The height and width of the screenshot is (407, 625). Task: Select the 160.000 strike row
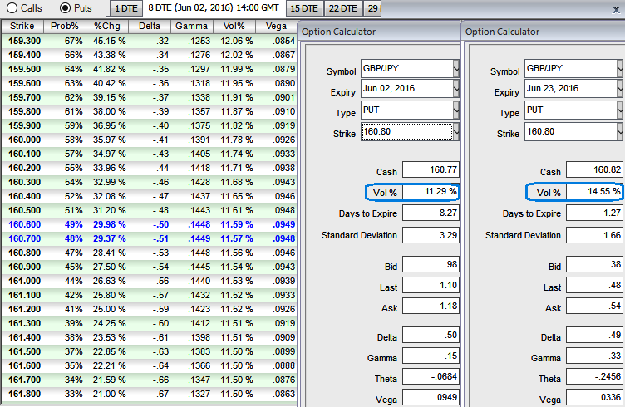[x=149, y=140]
